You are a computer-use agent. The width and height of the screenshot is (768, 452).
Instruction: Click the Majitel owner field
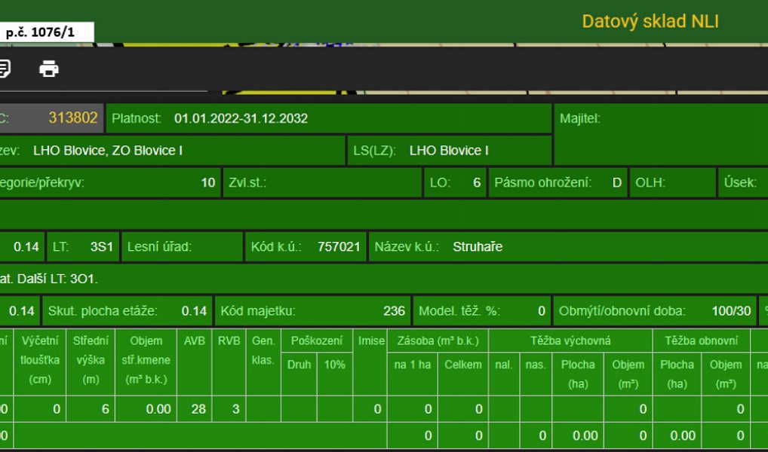[x=661, y=134]
